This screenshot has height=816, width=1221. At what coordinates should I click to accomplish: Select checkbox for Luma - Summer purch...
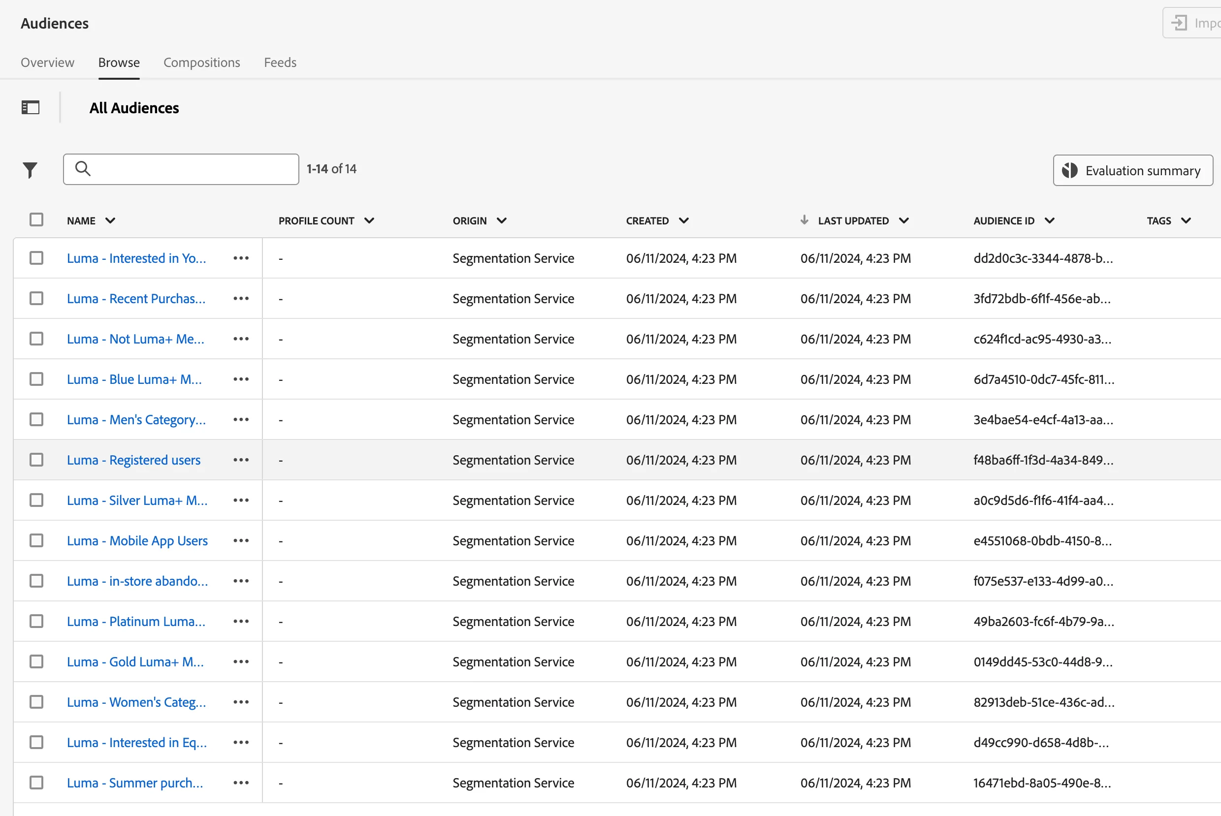(36, 783)
